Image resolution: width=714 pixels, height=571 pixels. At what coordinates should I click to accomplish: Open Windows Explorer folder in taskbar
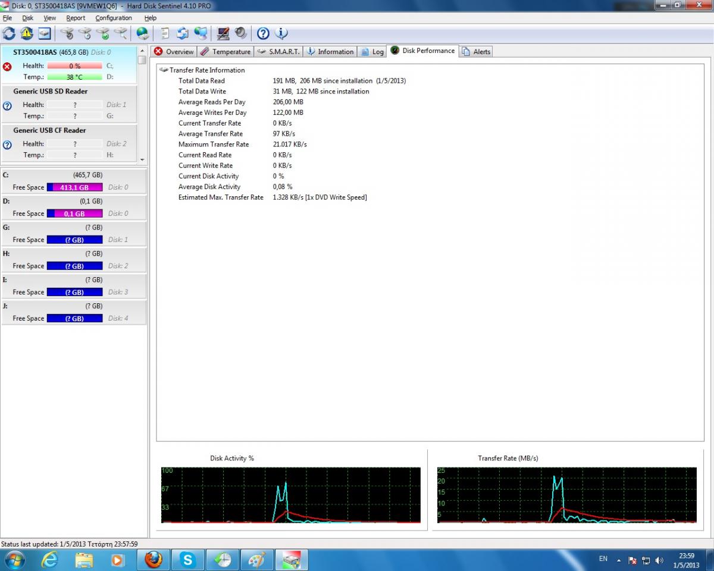[x=84, y=560]
